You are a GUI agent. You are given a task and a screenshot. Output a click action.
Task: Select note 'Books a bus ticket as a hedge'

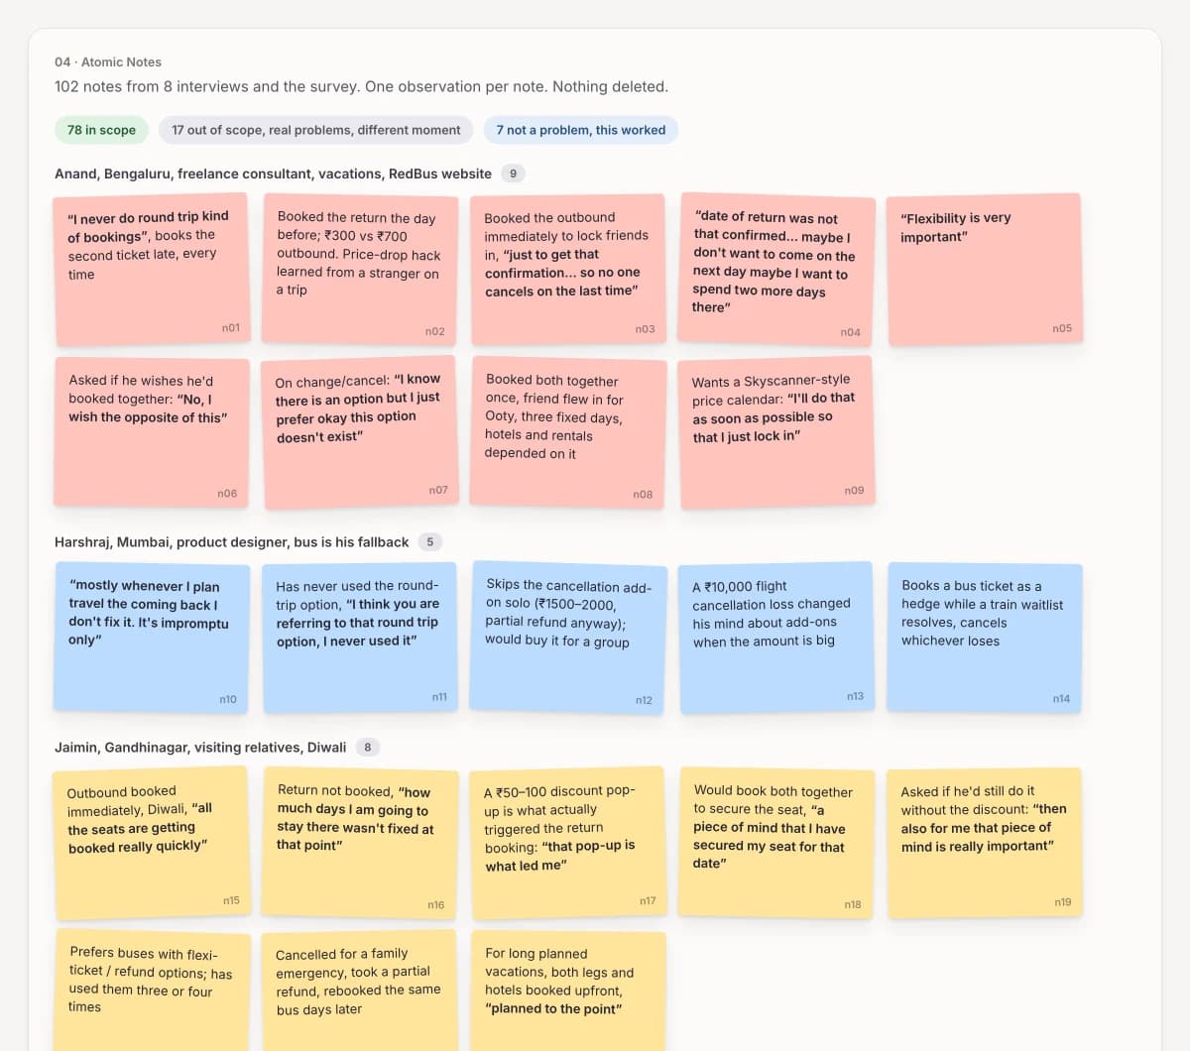[985, 638]
